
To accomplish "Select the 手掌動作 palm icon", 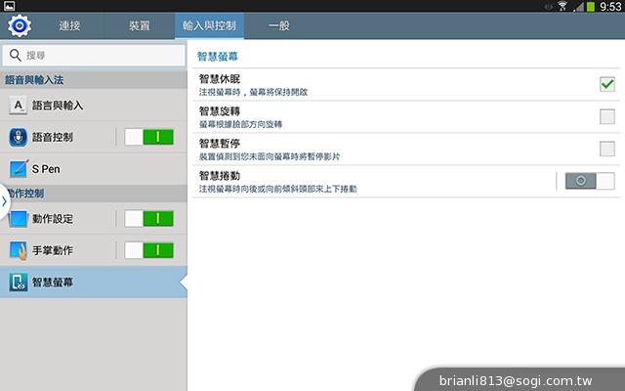I will [19, 250].
